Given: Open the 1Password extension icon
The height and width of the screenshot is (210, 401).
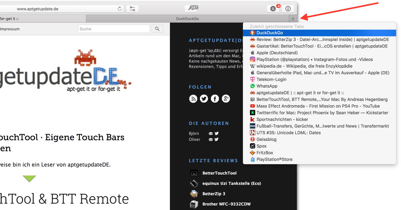Looking at the screenshot, I should (288, 9).
